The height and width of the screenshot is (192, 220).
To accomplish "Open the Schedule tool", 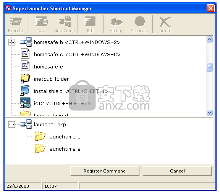I will pyautogui.click(x=140, y=21).
